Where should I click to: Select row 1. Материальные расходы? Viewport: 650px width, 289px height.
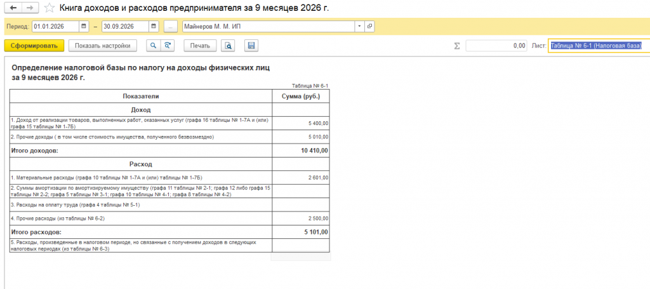tap(141, 177)
